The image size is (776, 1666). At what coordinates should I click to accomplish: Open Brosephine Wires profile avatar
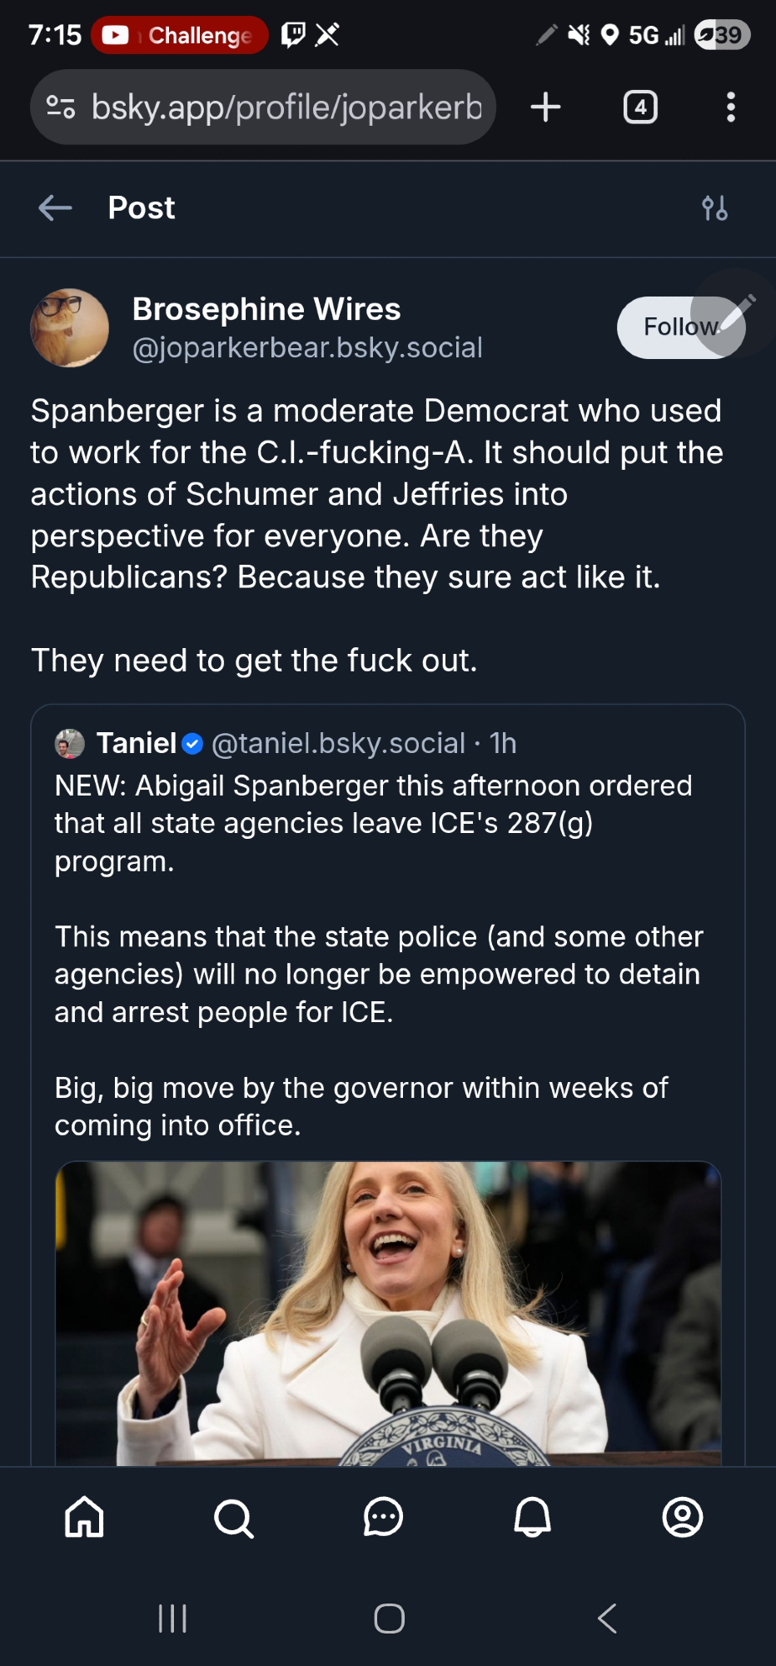click(70, 328)
